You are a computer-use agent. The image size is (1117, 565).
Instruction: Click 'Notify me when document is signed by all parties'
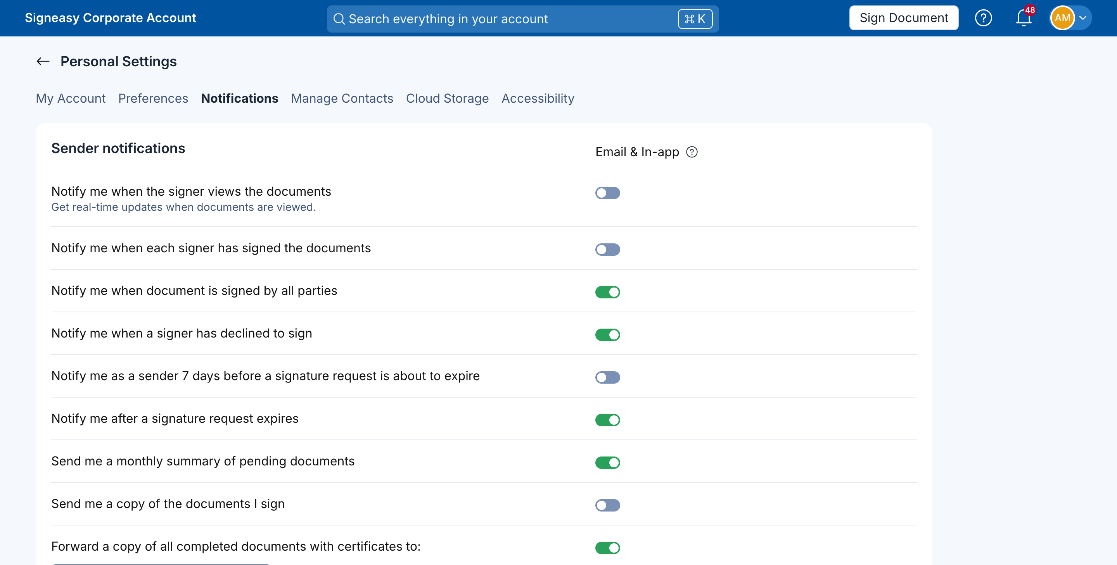(194, 291)
